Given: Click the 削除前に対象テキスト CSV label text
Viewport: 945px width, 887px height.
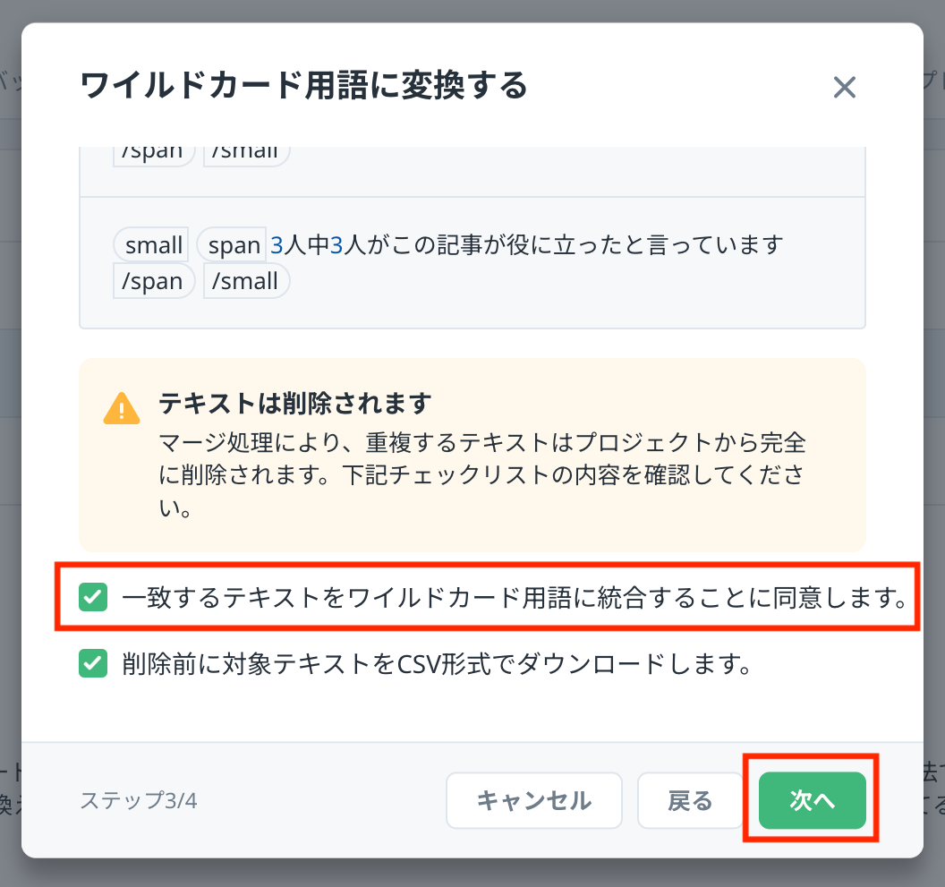Looking at the screenshot, I should pyautogui.click(x=435, y=664).
